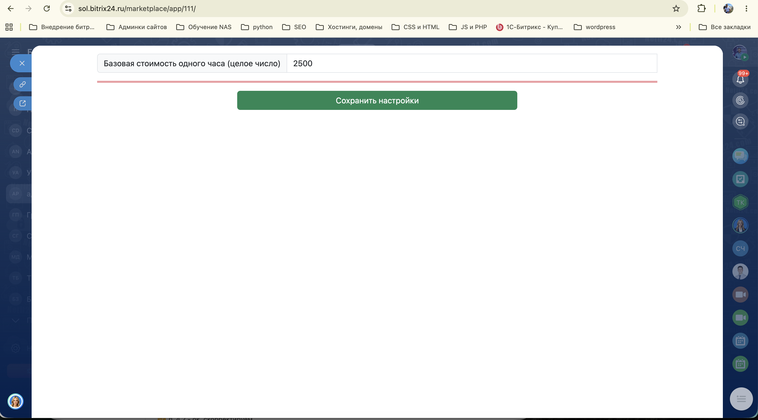
Task: Open the dark-red video camera chat icon
Action: 740,295
